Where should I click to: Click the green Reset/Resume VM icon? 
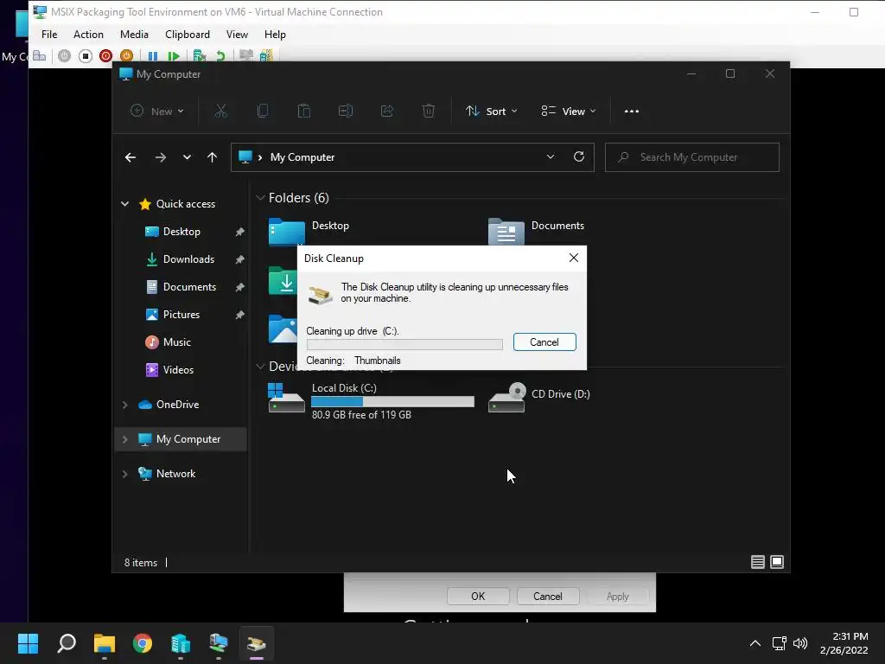coord(173,56)
